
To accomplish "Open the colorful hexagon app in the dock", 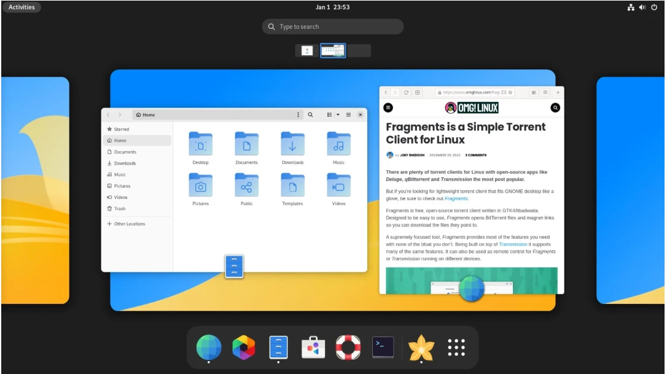I will pyautogui.click(x=244, y=347).
